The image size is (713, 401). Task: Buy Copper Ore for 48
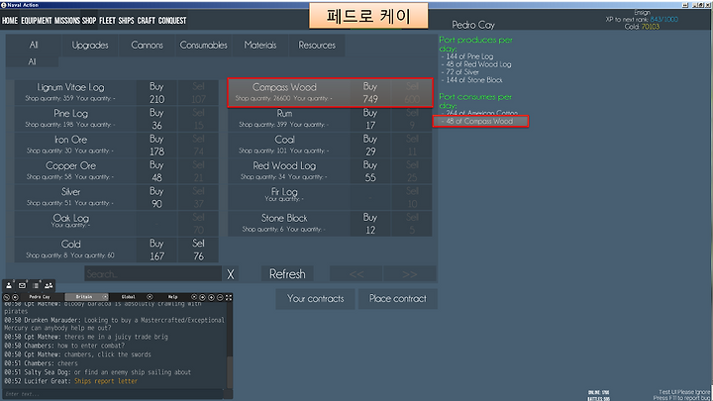point(156,171)
